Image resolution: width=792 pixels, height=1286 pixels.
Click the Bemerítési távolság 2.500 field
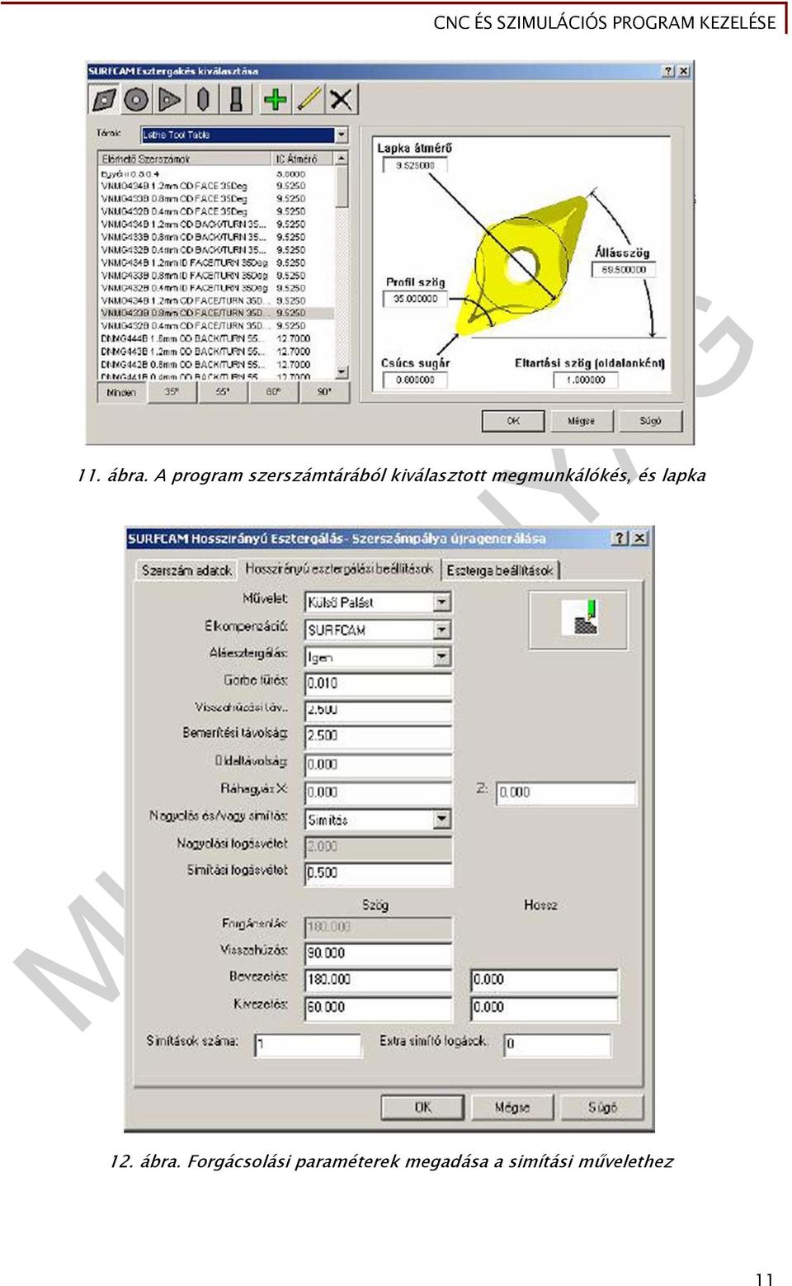point(378,736)
